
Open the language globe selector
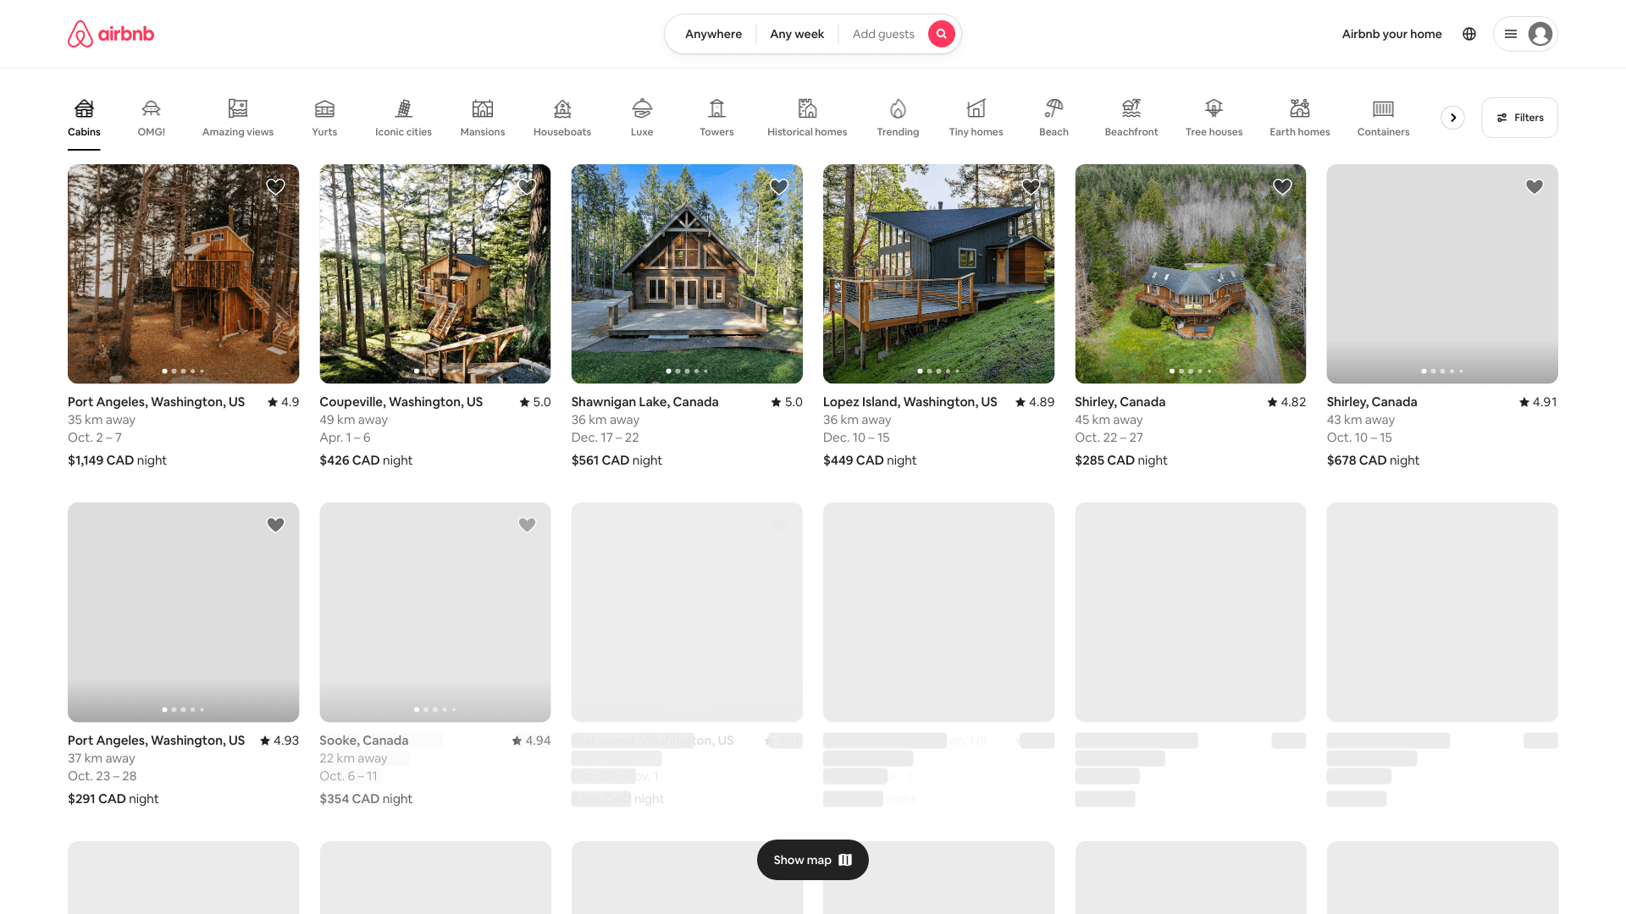pos(1469,34)
